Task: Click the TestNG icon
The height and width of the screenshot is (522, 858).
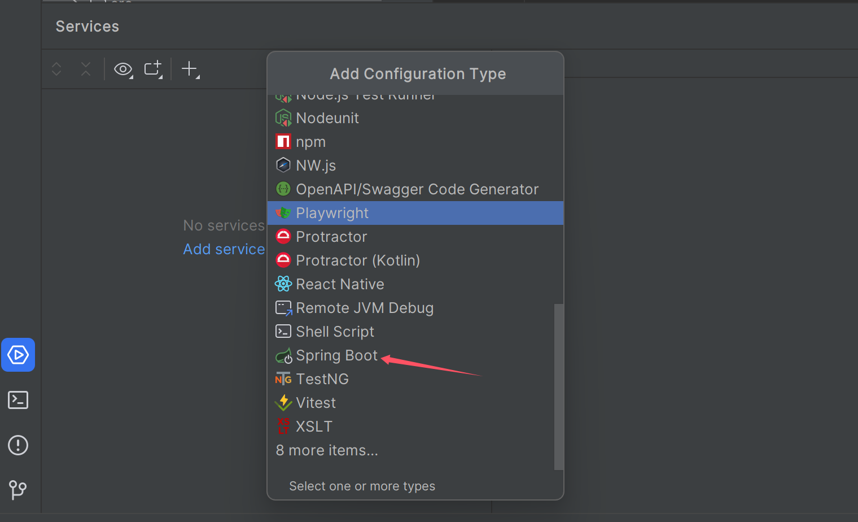Action: coord(283,379)
